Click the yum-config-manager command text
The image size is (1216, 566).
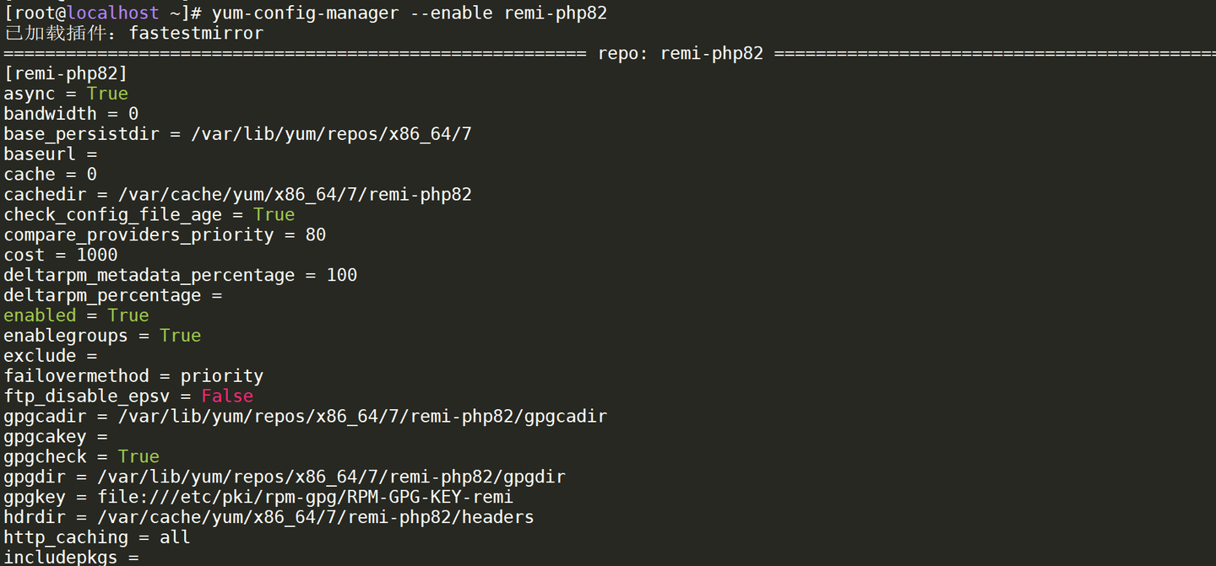pos(409,13)
